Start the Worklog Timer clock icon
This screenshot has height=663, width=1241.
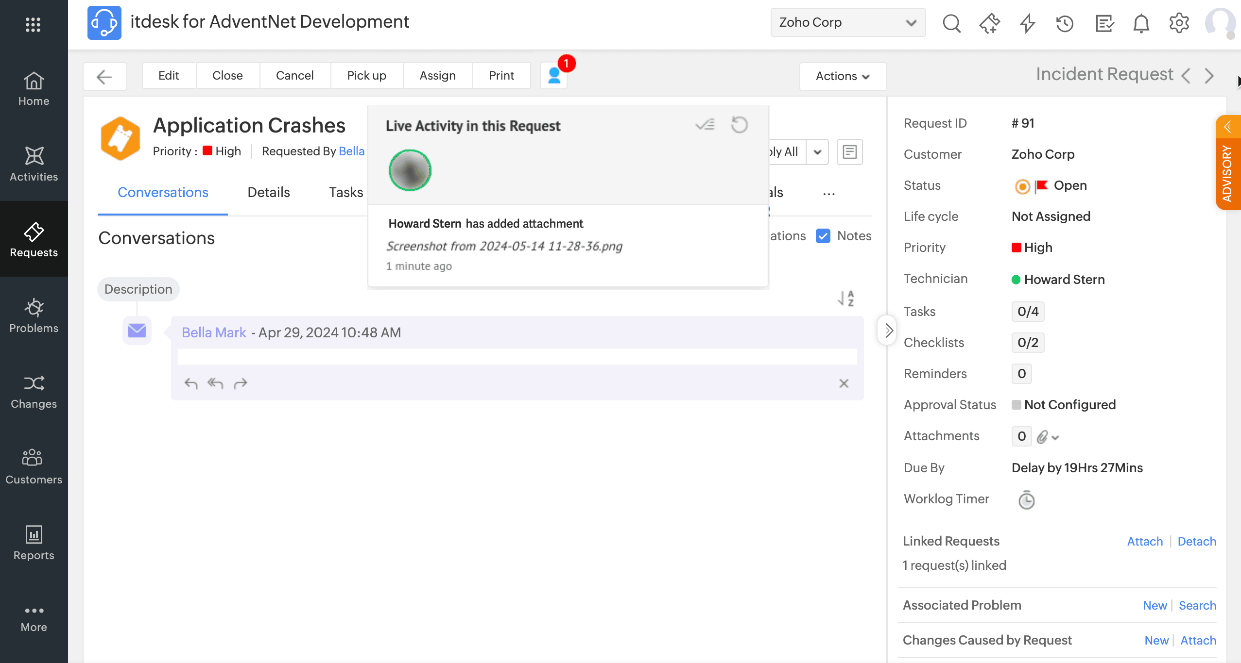pyautogui.click(x=1026, y=500)
